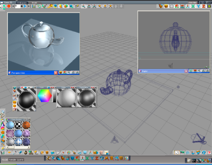Toggle the green X axis in bottom toolbar

[87, 158]
